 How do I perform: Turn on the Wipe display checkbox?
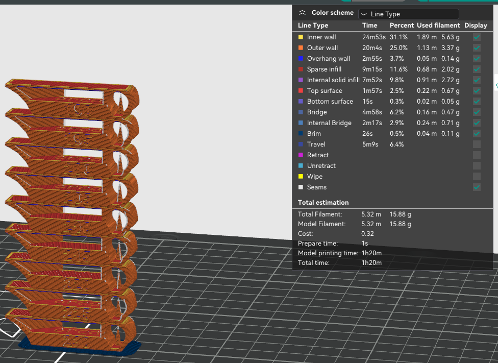[477, 177]
